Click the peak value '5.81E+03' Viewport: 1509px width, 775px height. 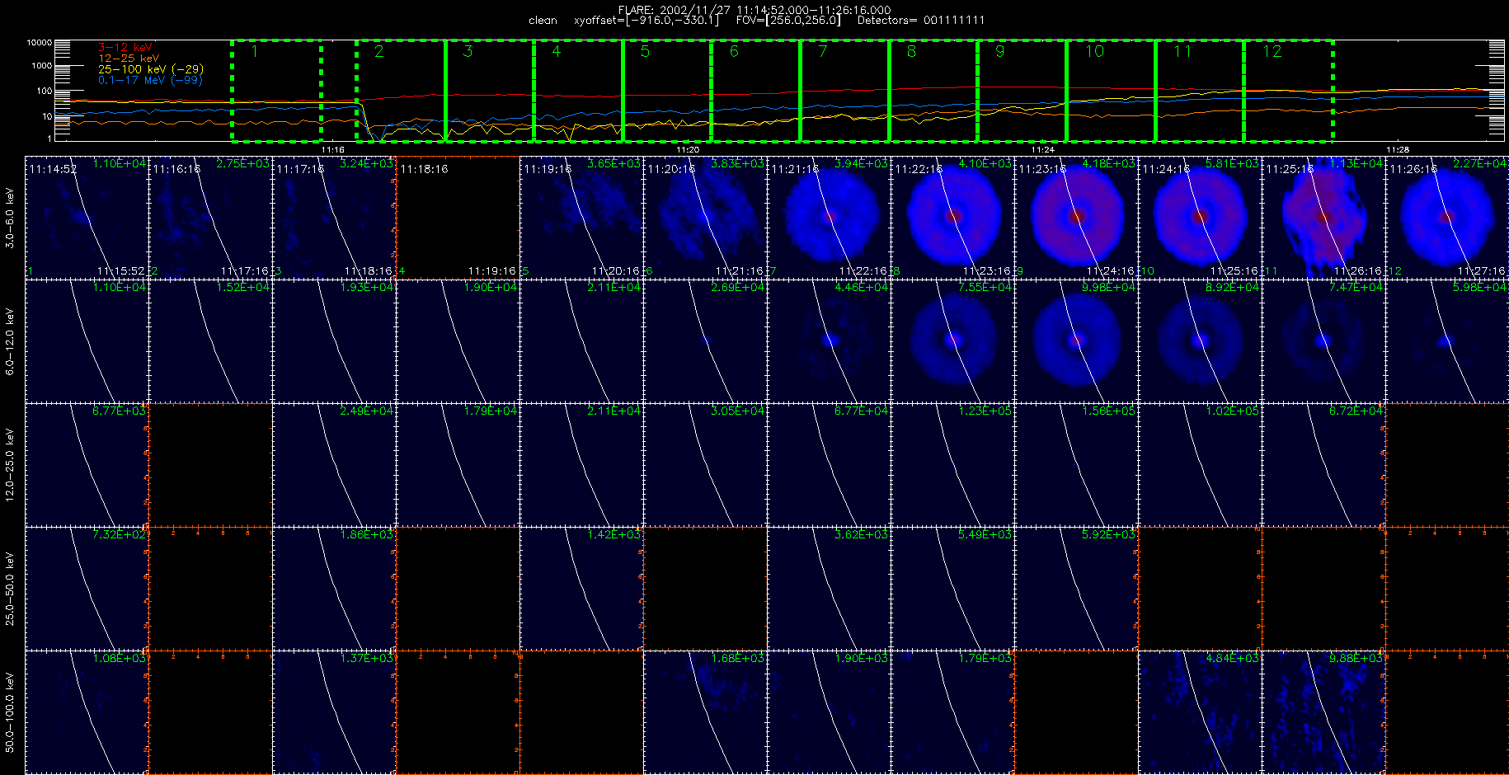(x=1232, y=164)
